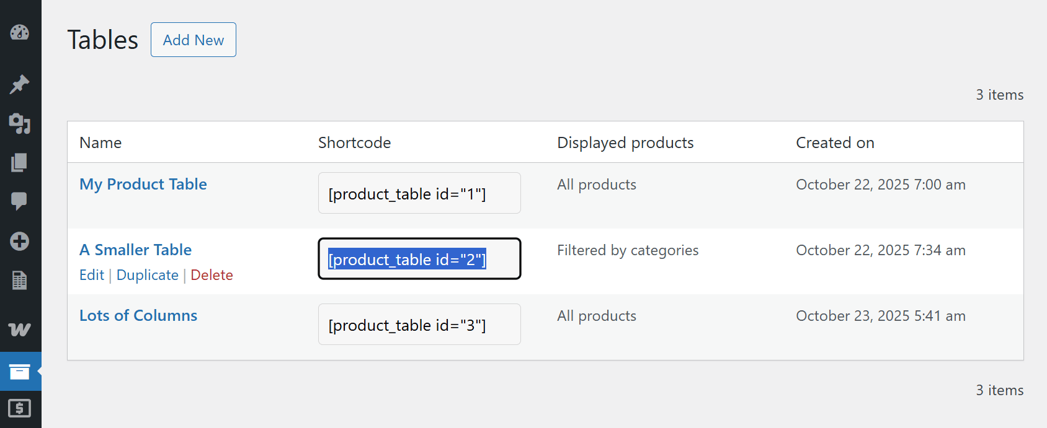Image resolution: width=1047 pixels, height=428 pixels.
Task: Click Edit under A Smaller Table
Action: pos(91,274)
